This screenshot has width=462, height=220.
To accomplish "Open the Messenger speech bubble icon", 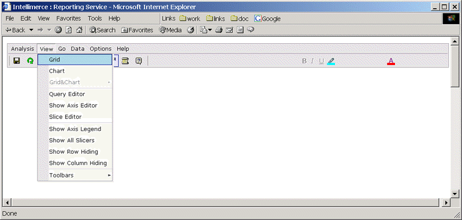I will pos(251,30).
